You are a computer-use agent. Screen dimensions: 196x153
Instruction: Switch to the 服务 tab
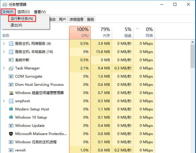pos(90,19)
